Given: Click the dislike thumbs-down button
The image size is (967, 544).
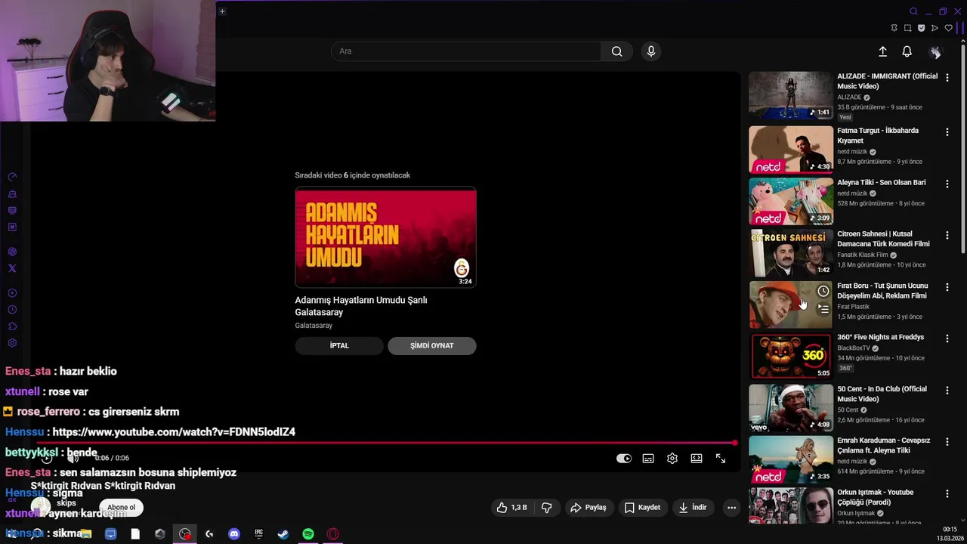Looking at the screenshot, I should [547, 508].
